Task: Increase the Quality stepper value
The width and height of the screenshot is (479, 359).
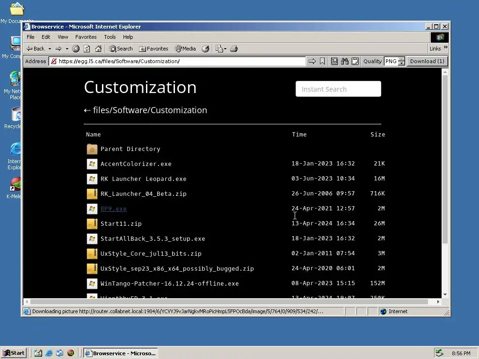Action: pyautogui.click(x=402, y=59)
